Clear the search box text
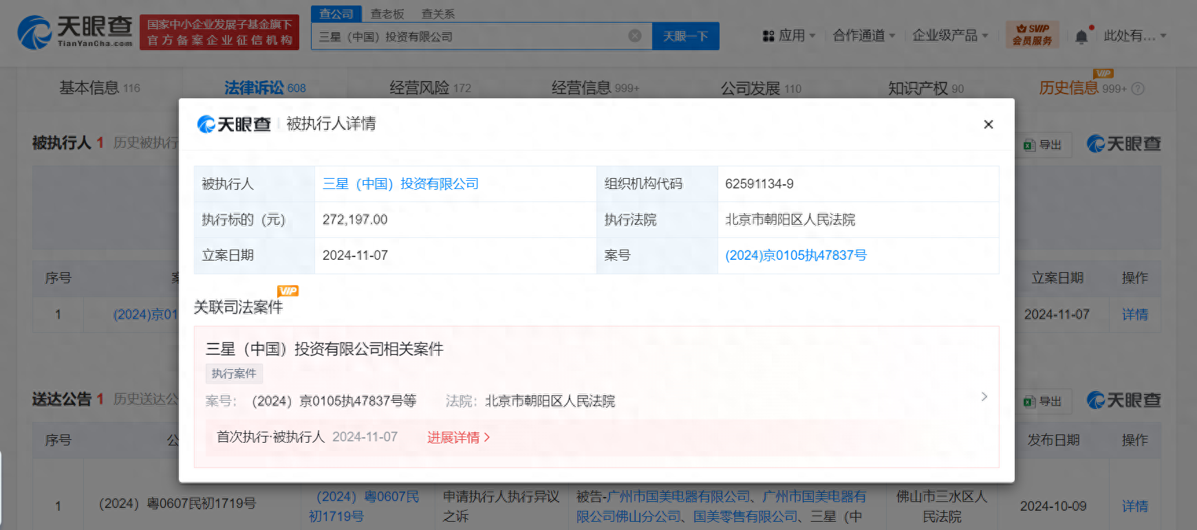Viewport: 1197px width, 530px height. point(635,36)
